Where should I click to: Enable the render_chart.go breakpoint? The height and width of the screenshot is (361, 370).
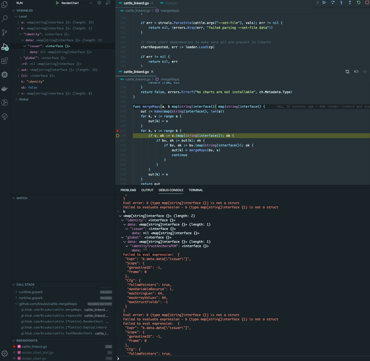coord(19,358)
